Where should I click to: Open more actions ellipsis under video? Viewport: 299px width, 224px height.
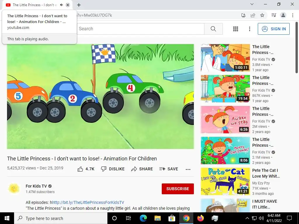coord(188,169)
